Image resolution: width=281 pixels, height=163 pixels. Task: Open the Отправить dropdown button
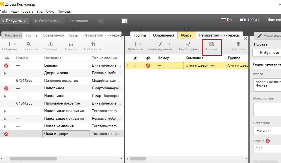[x=48, y=21]
